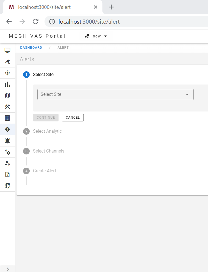The image size is (208, 272).
Task: Select the diamond alert warning icon
Action: 7,129
